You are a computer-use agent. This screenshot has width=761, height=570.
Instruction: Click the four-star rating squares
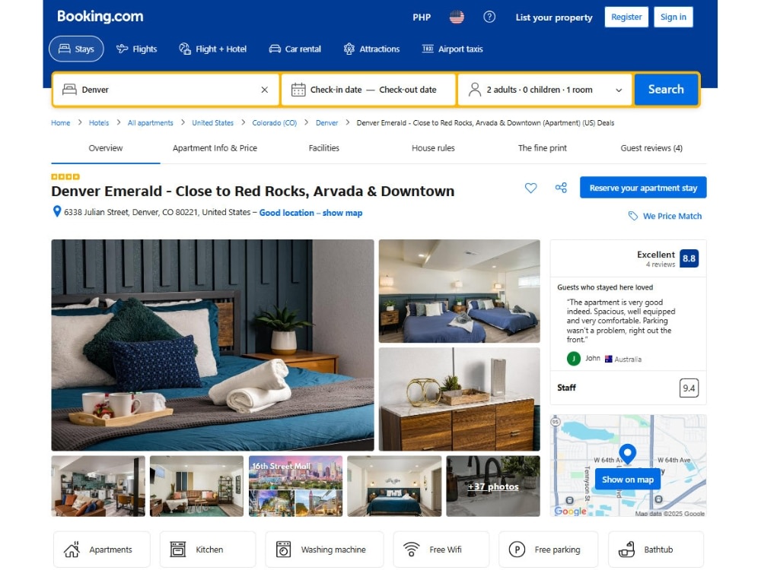pos(65,177)
